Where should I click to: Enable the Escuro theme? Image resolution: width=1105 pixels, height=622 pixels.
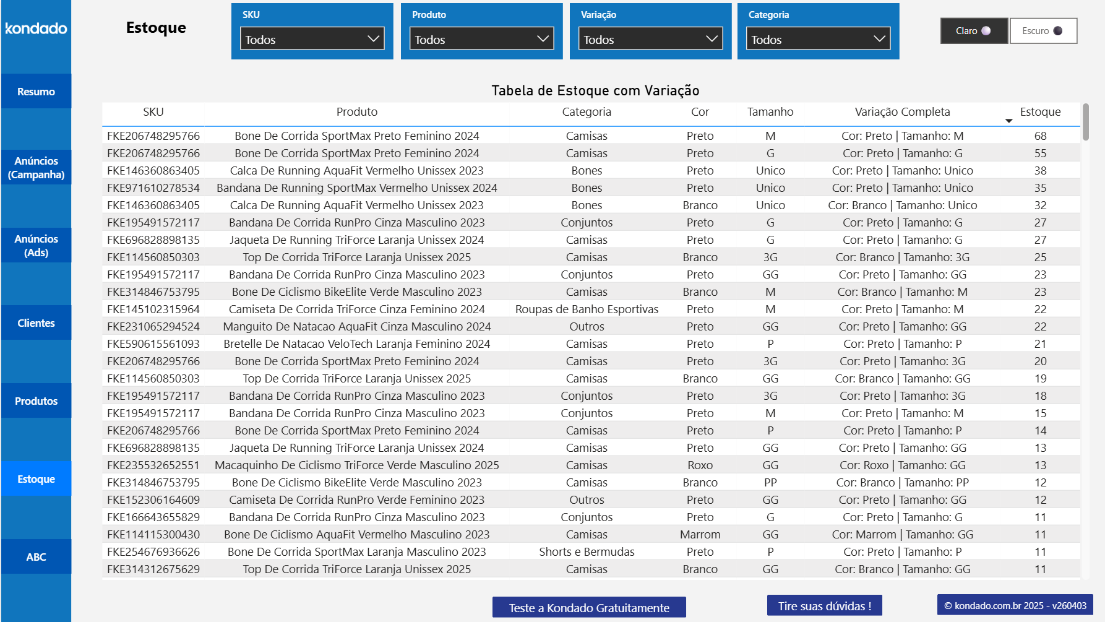click(1043, 30)
